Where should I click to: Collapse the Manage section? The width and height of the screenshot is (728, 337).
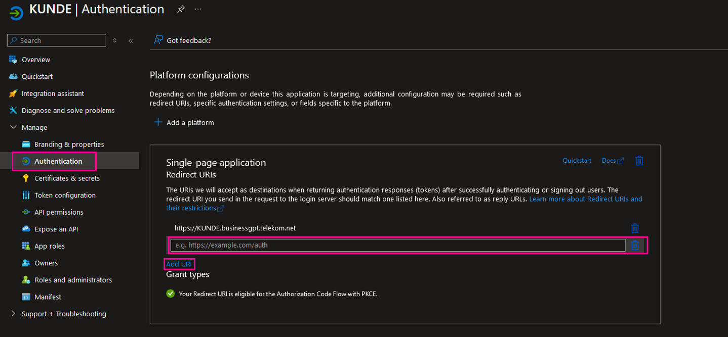point(14,127)
